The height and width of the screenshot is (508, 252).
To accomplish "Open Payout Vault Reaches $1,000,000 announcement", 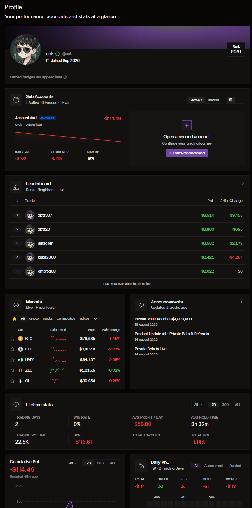I will point(163,319).
